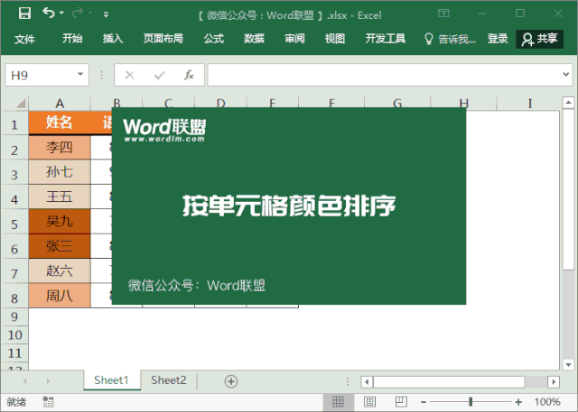Open the 开发工具 ribbon tab
This screenshot has height=412, width=578.
386,38
